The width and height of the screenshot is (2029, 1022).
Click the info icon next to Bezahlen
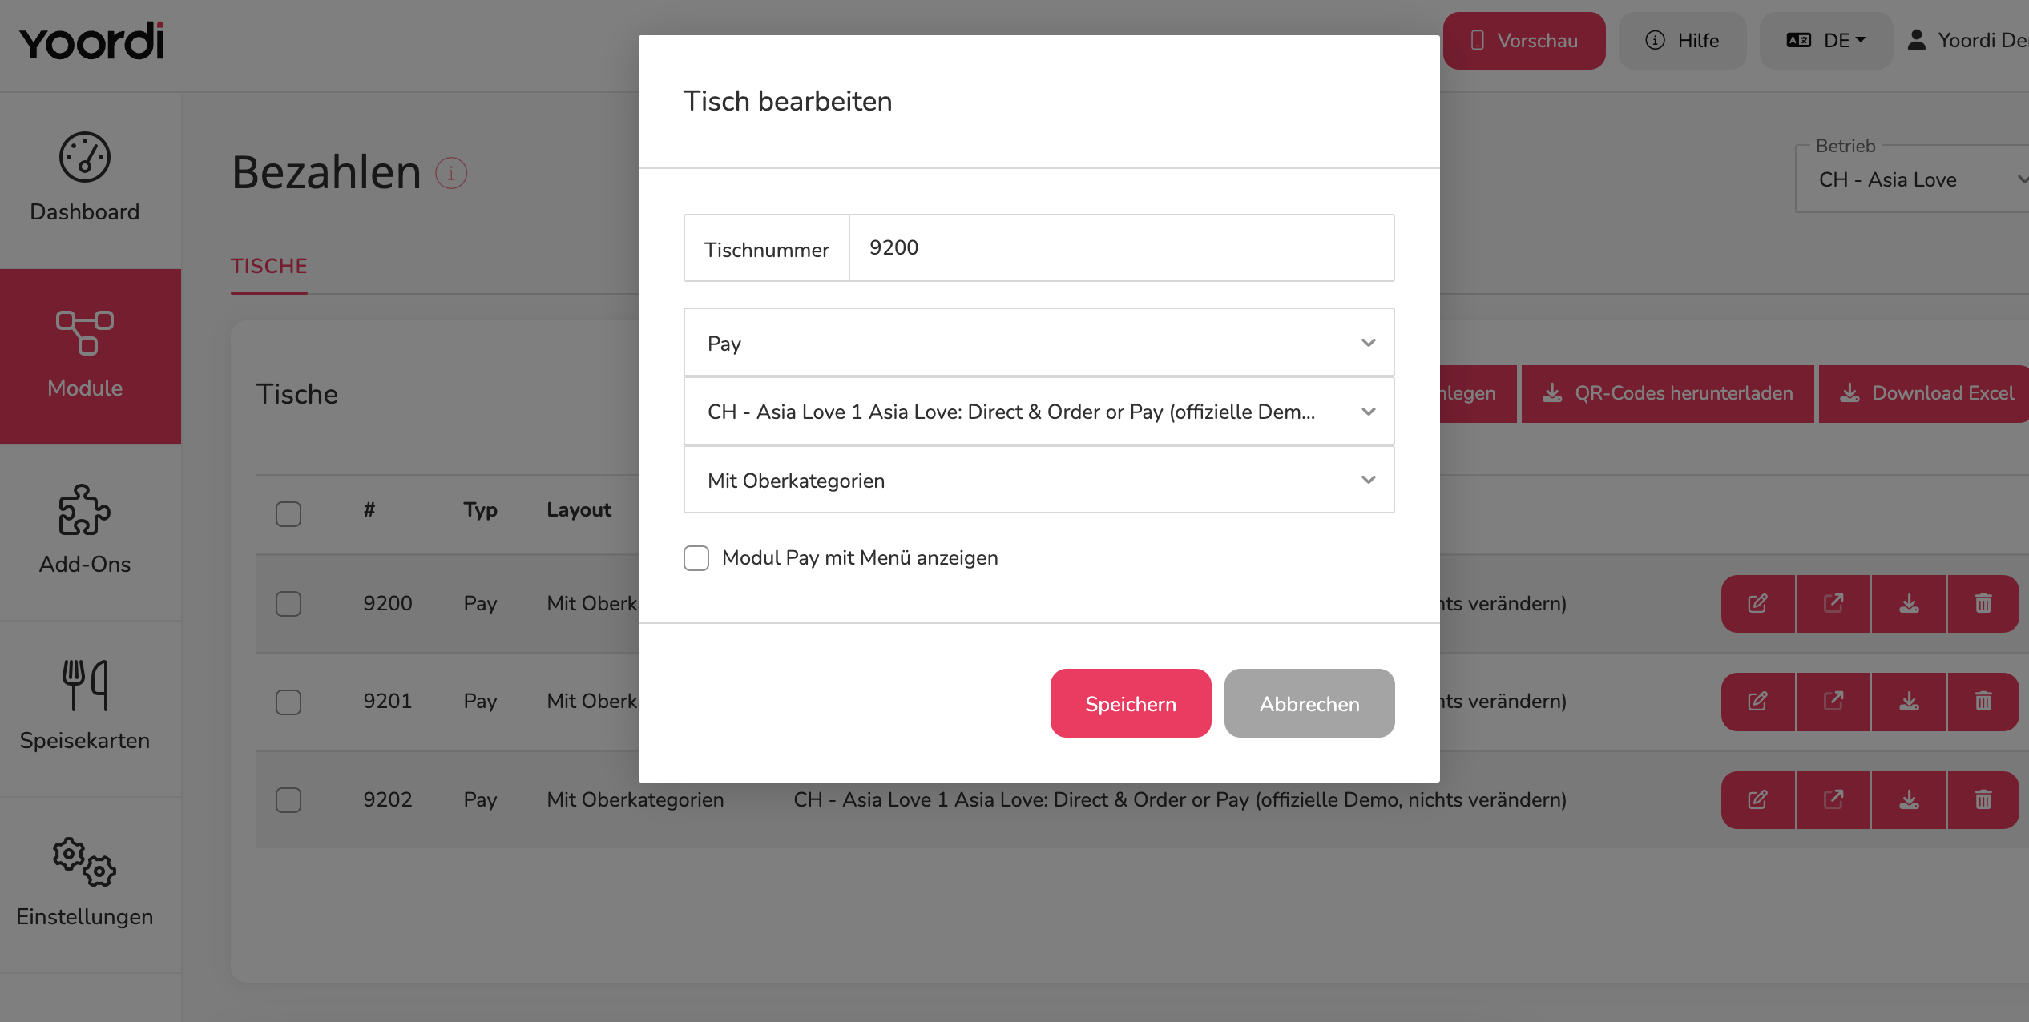(451, 173)
